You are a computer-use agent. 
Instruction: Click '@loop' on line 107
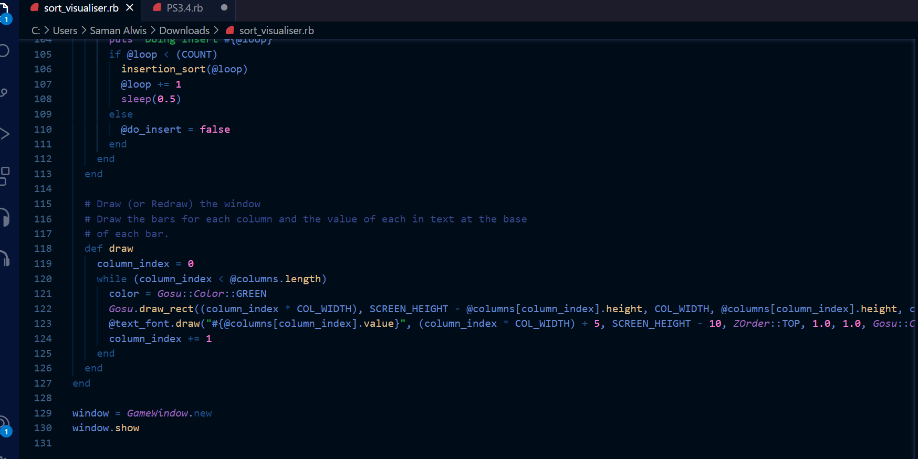(136, 84)
